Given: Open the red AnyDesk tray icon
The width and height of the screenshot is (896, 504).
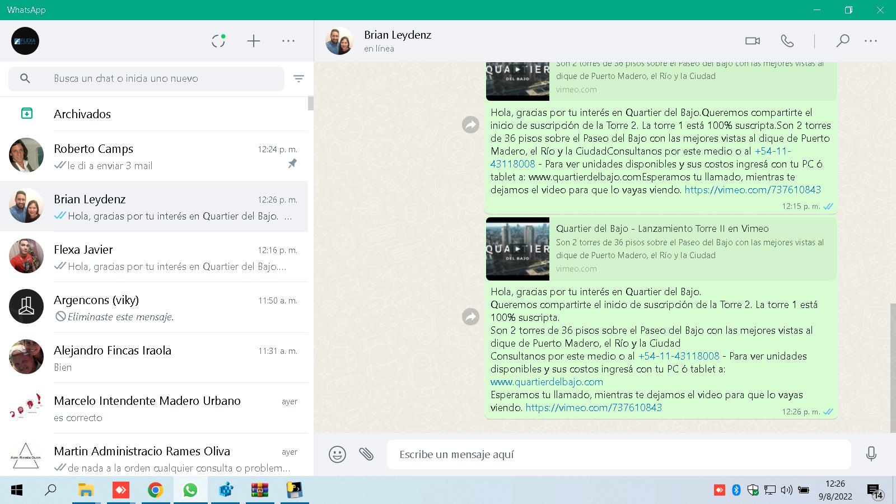Looking at the screenshot, I should (720, 491).
